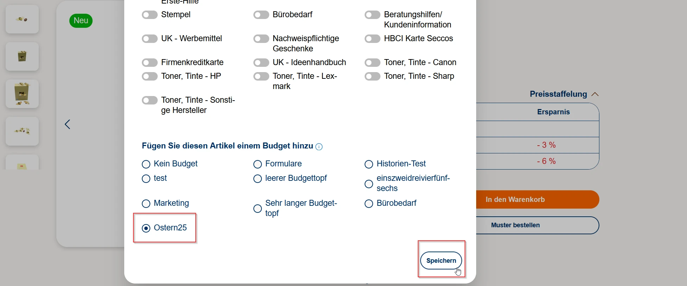The image size is (687, 286).
Task: Select the Kein Budget radio option
Action: 146,164
